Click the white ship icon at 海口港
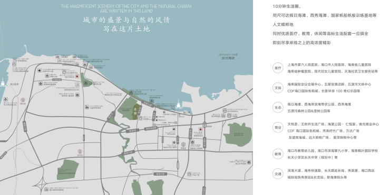This screenshot has height=195, width=390. pos(178,104)
